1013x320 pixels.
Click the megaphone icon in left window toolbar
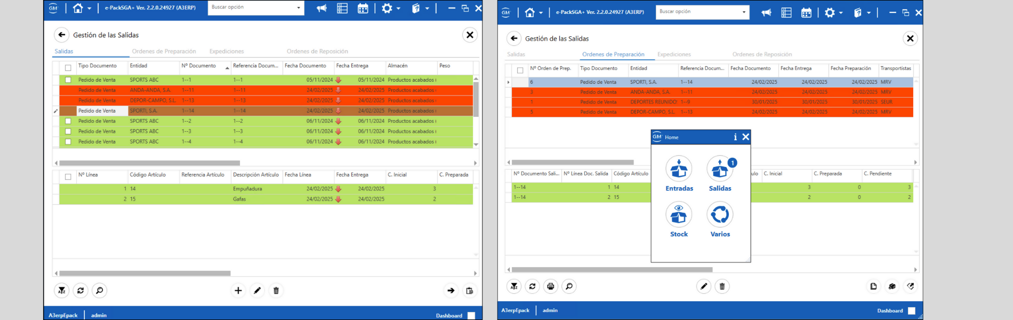click(x=321, y=8)
